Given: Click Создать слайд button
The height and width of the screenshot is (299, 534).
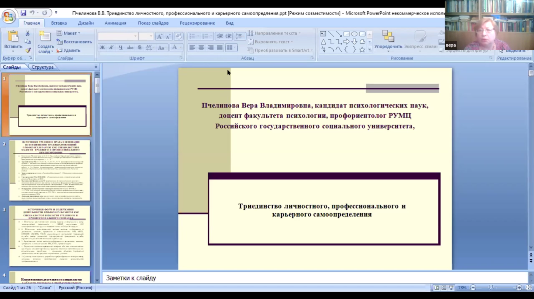Looking at the screenshot, I should tap(45, 42).
